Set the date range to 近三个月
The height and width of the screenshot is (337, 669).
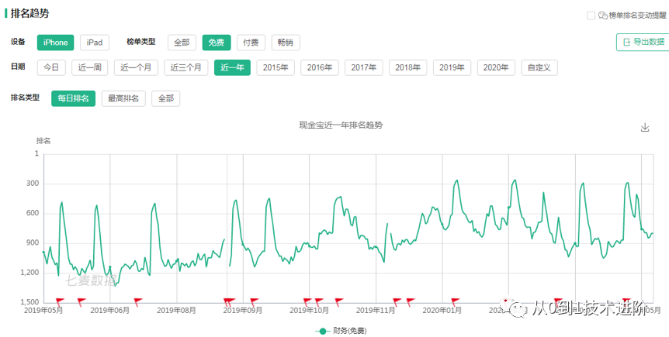tap(186, 67)
